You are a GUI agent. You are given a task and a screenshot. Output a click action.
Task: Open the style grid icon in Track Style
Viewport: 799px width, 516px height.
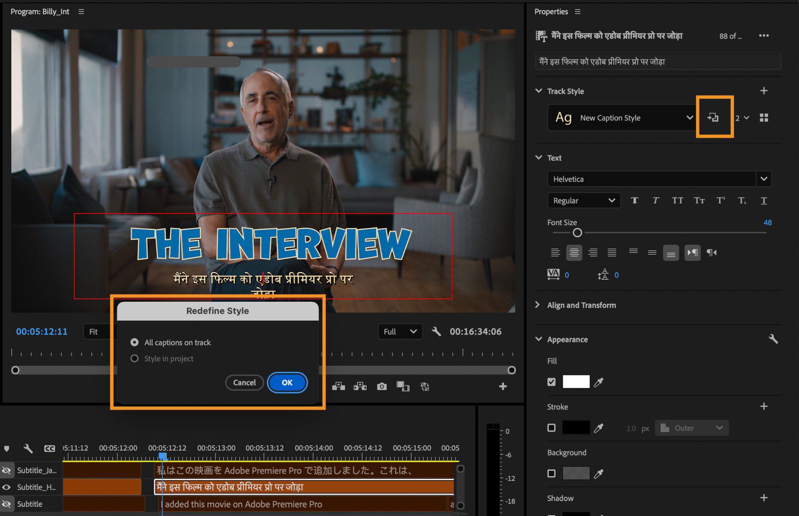(x=764, y=117)
